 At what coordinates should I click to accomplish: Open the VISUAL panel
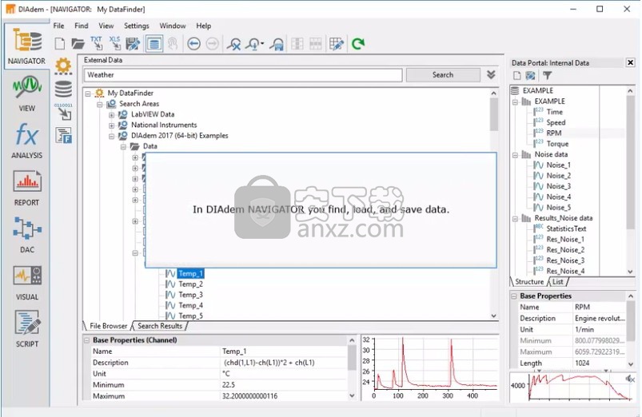pyautogui.click(x=26, y=282)
